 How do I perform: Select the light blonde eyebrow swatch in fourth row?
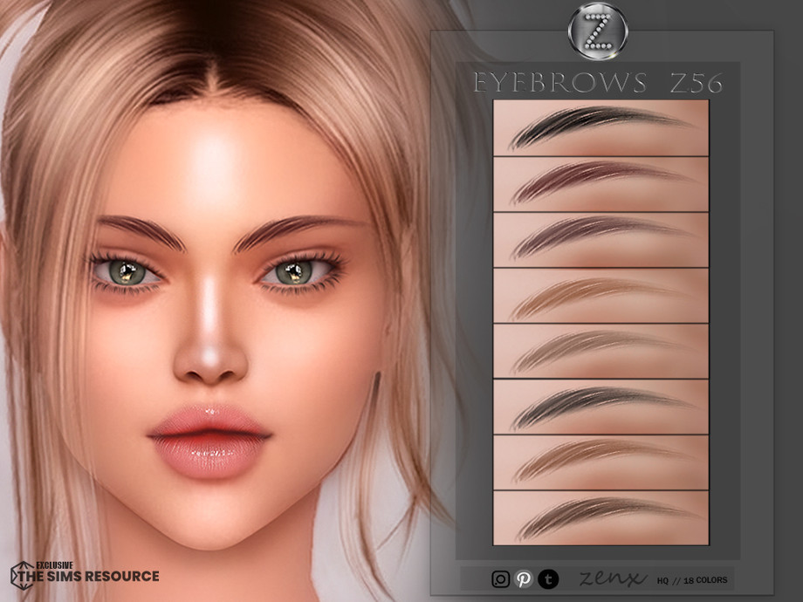coord(601,296)
